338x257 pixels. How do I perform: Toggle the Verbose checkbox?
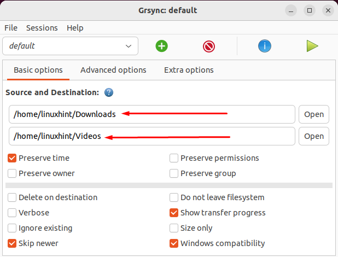pyautogui.click(x=13, y=213)
